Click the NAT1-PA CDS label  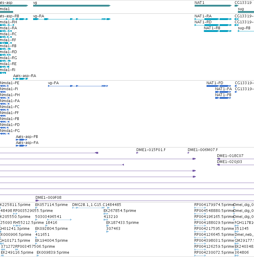coord(223,89)
